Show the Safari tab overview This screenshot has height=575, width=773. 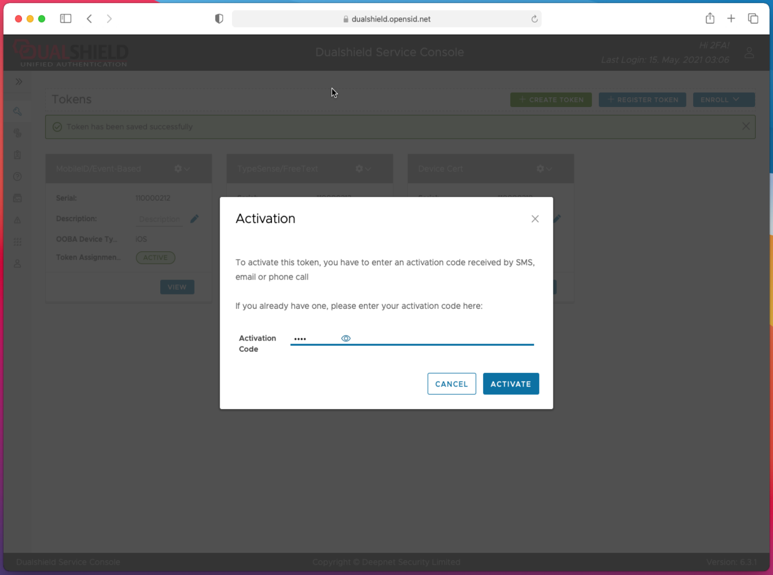[x=753, y=19]
